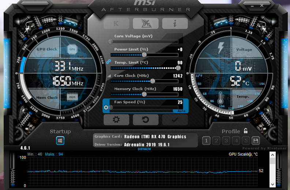Toggle the profile lock padlock icon
The width and height of the screenshot is (290, 190).
pos(246,131)
